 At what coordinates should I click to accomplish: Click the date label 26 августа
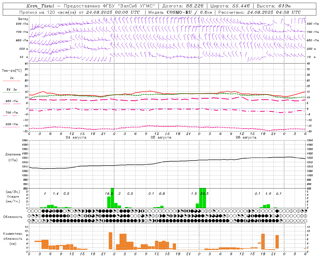click(246, 137)
